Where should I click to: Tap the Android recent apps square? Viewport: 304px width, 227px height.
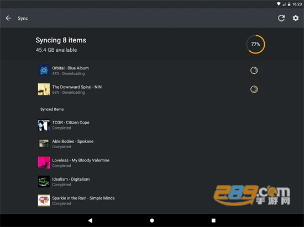[x=213, y=220]
